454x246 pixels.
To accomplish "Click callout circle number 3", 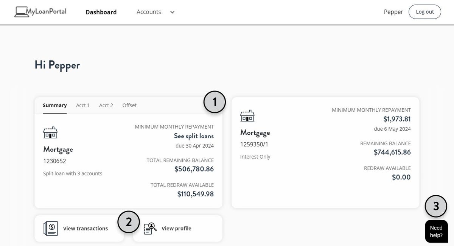I will tap(436, 206).
